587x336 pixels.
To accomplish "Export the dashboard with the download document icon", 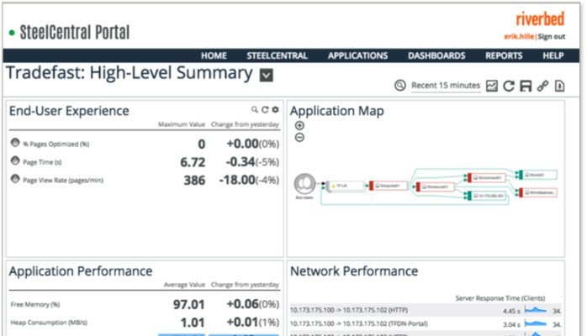I will (x=560, y=86).
